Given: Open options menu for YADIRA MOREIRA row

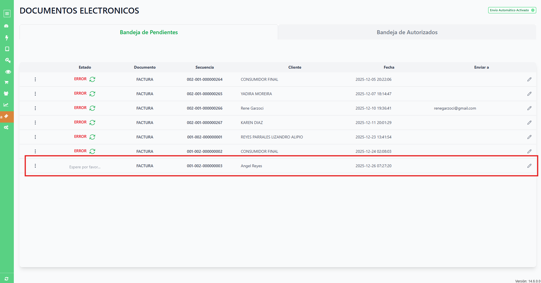Looking at the screenshot, I should [35, 94].
